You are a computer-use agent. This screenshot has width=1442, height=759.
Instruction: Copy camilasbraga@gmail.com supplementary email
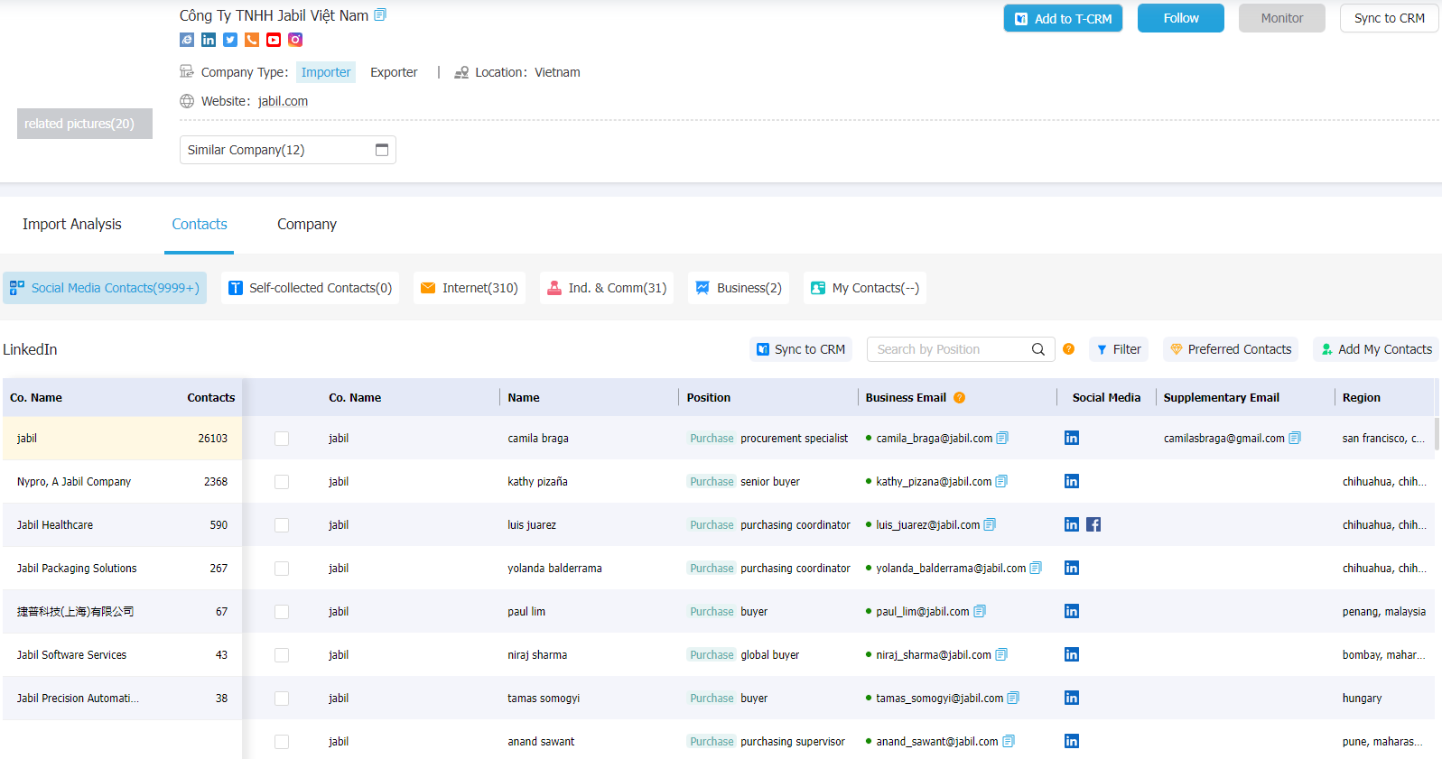pyautogui.click(x=1295, y=439)
